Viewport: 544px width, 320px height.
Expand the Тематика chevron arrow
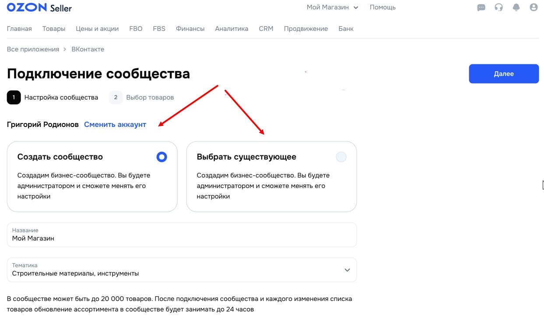tap(347, 270)
